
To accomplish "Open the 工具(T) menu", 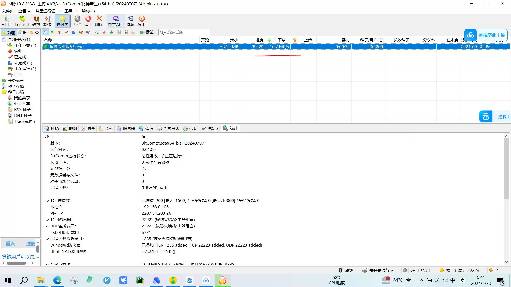I will pyautogui.click(x=71, y=11).
